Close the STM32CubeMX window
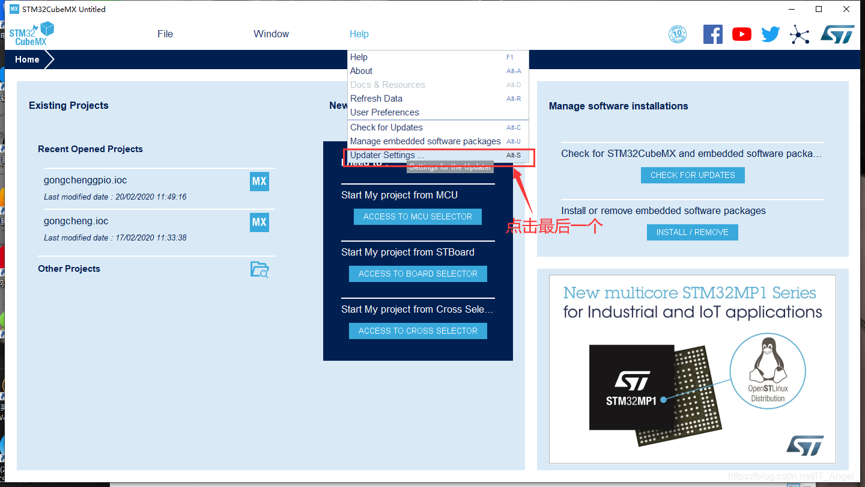 click(846, 9)
